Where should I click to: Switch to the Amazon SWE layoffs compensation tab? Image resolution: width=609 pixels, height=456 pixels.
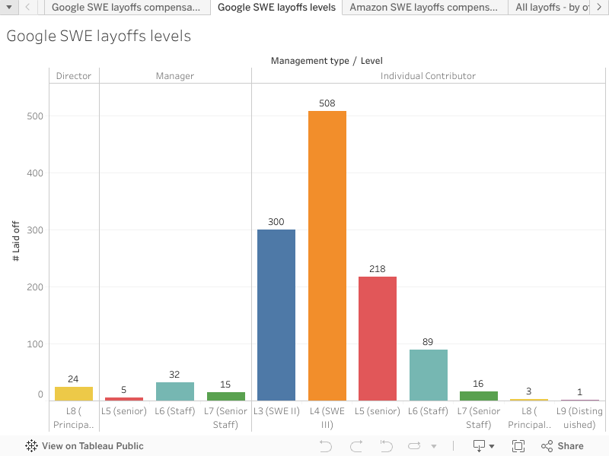point(424,8)
